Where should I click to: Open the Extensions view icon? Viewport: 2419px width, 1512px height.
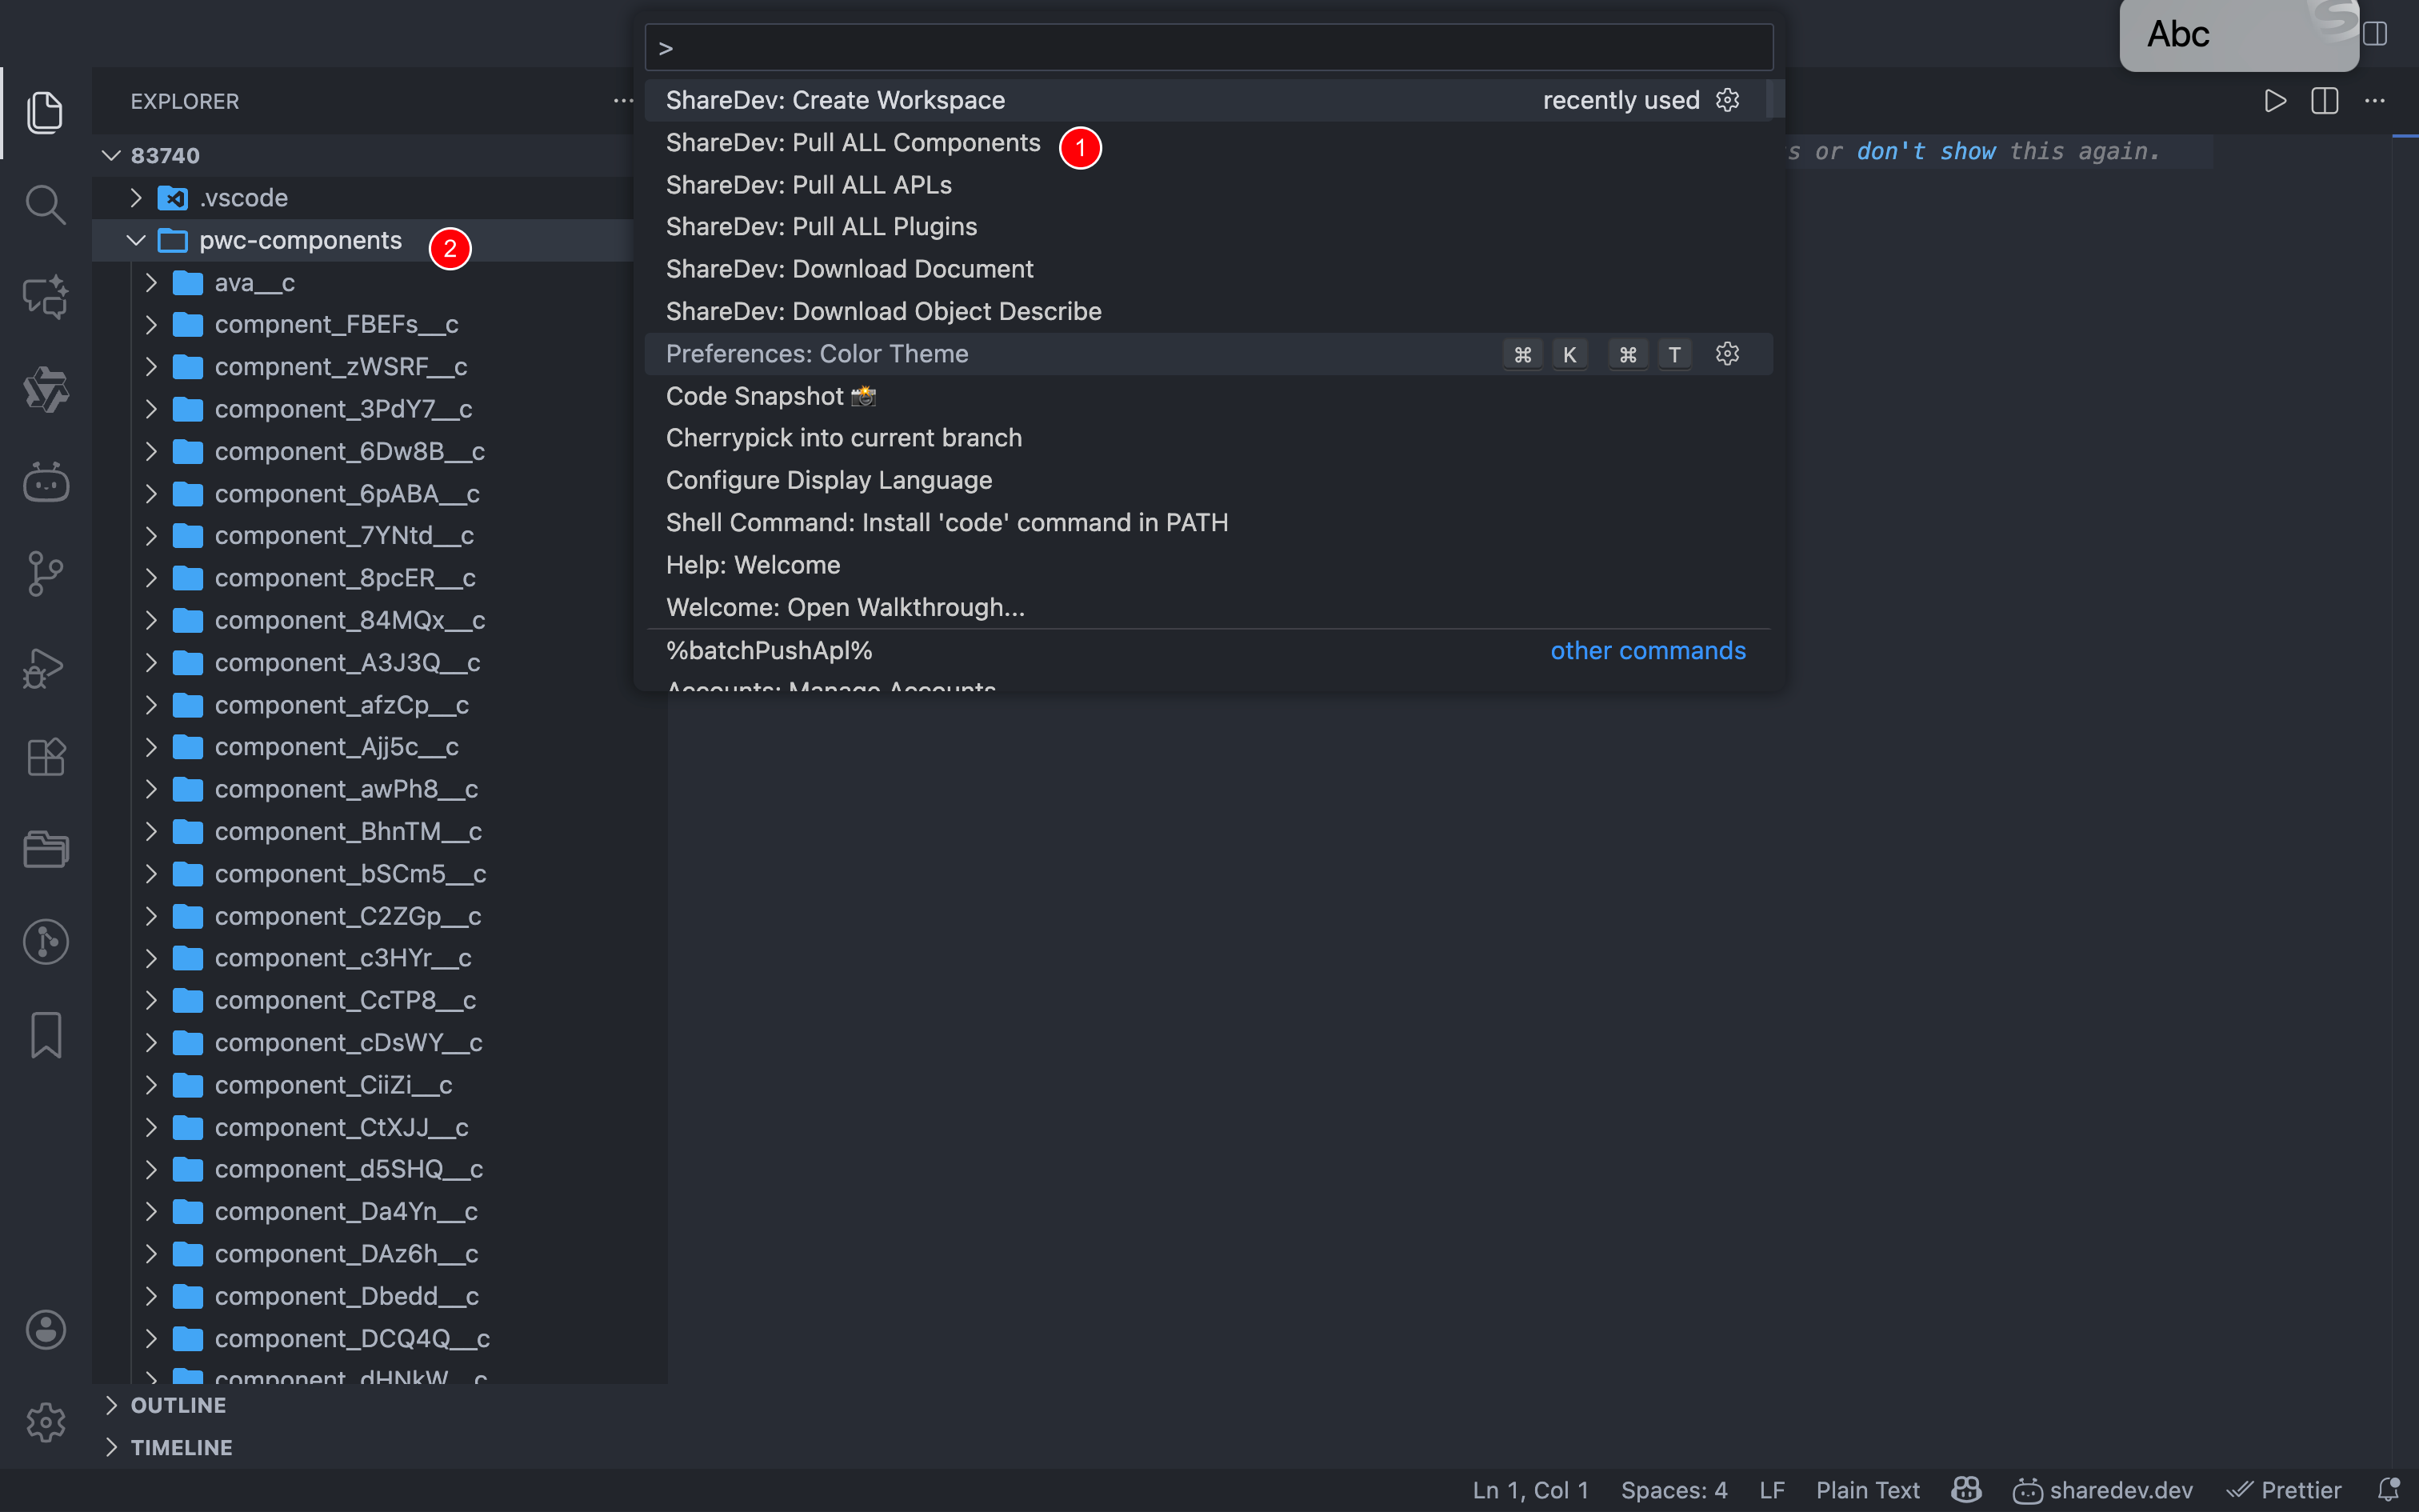tap(45, 757)
